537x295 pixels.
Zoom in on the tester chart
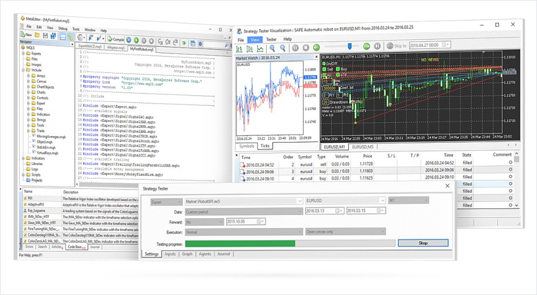click(x=272, y=48)
